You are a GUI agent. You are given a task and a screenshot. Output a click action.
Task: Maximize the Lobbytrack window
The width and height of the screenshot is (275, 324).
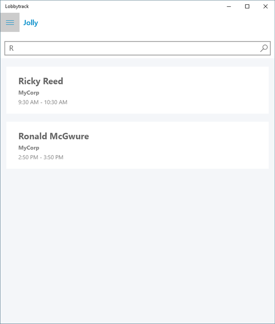click(x=247, y=6)
